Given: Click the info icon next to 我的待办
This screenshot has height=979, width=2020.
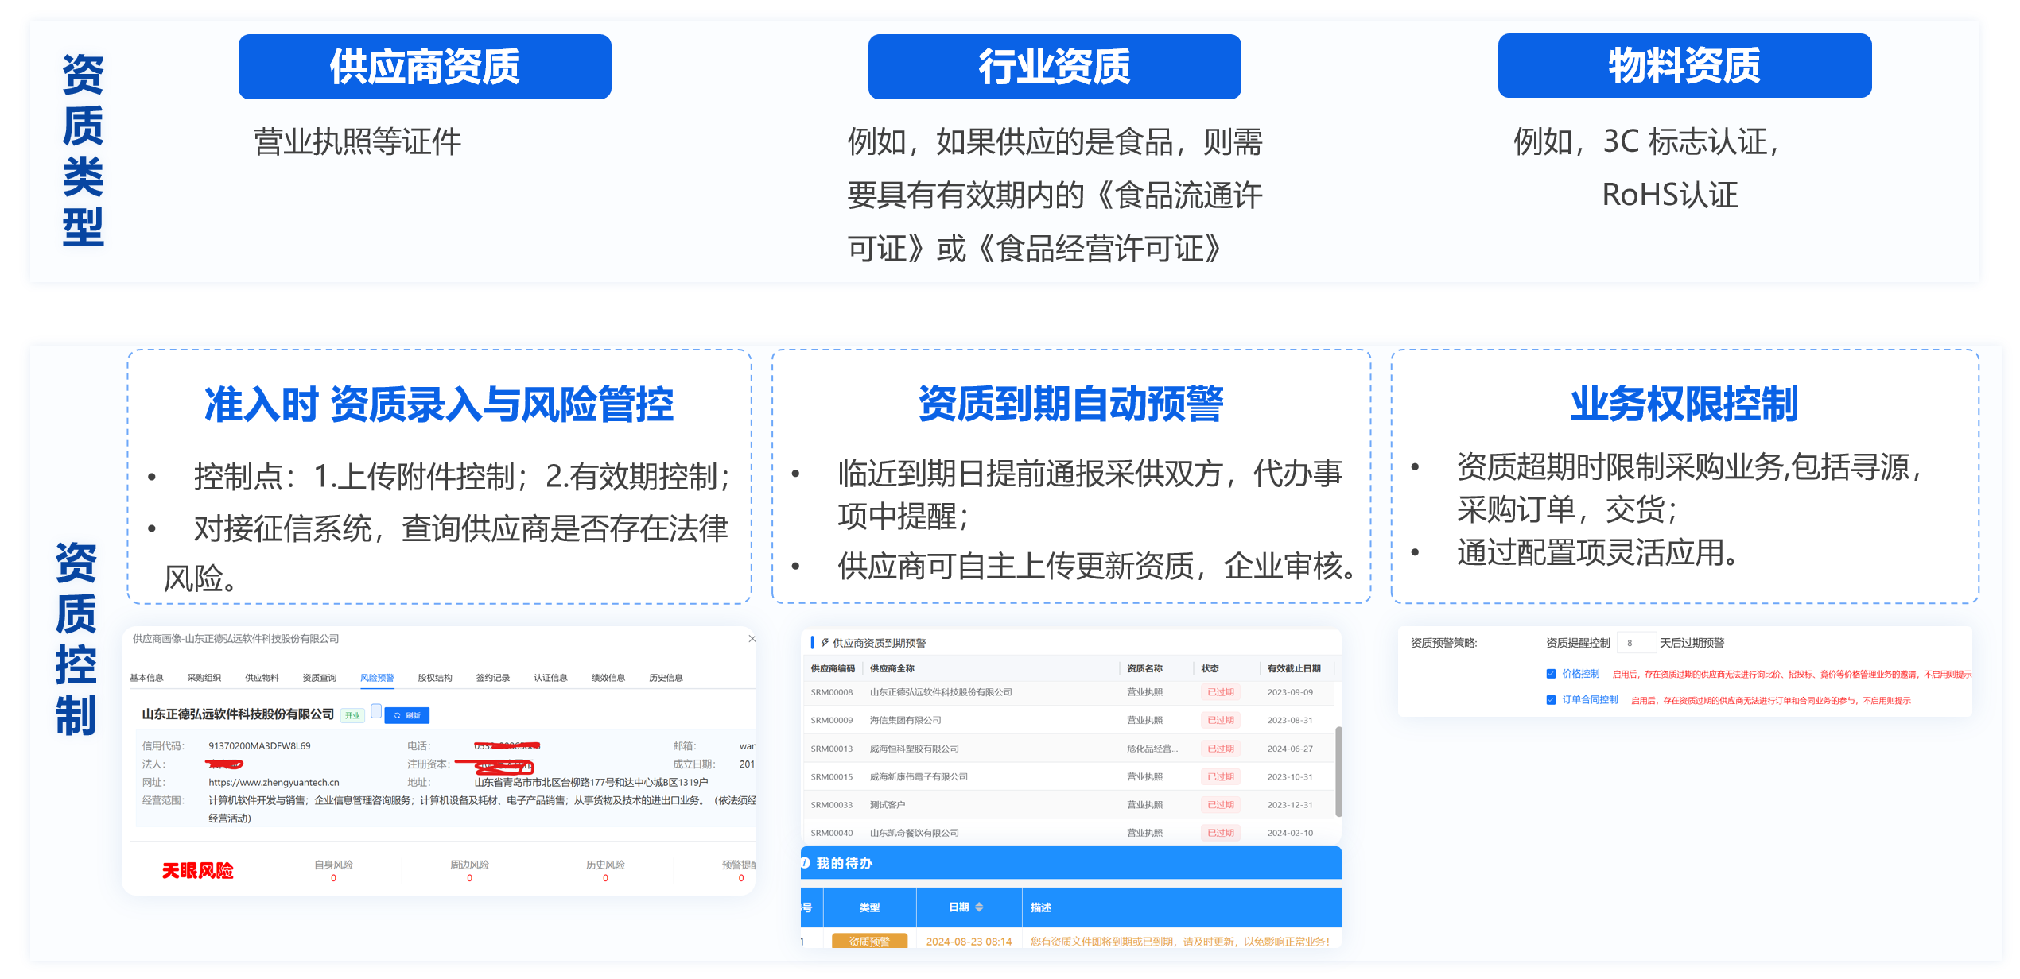Looking at the screenshot, I should click(x=805, y=863).
